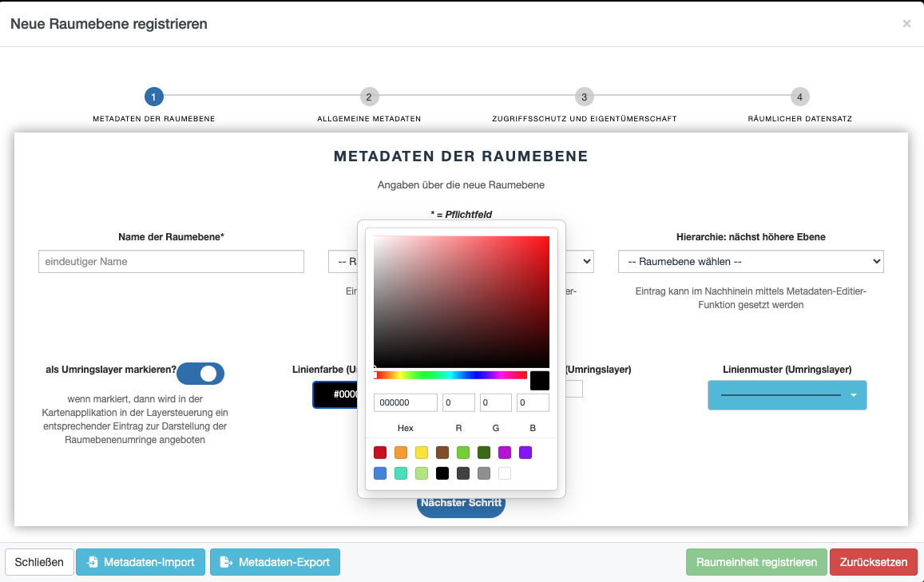Expand the Linienmuster line pattern dropdown
This screenshot has height=582, width=924.
pyautogui.click(x=787, y=395)
